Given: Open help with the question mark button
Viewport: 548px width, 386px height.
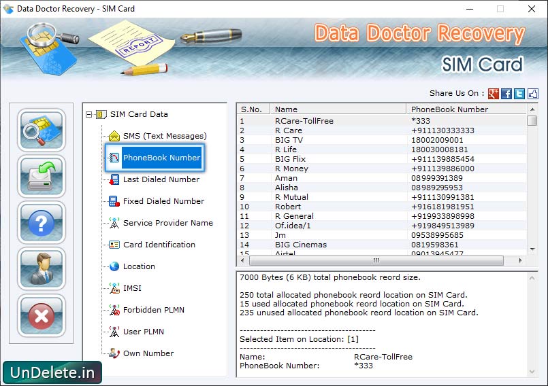Looking at the screenshot, I should 42,223.
